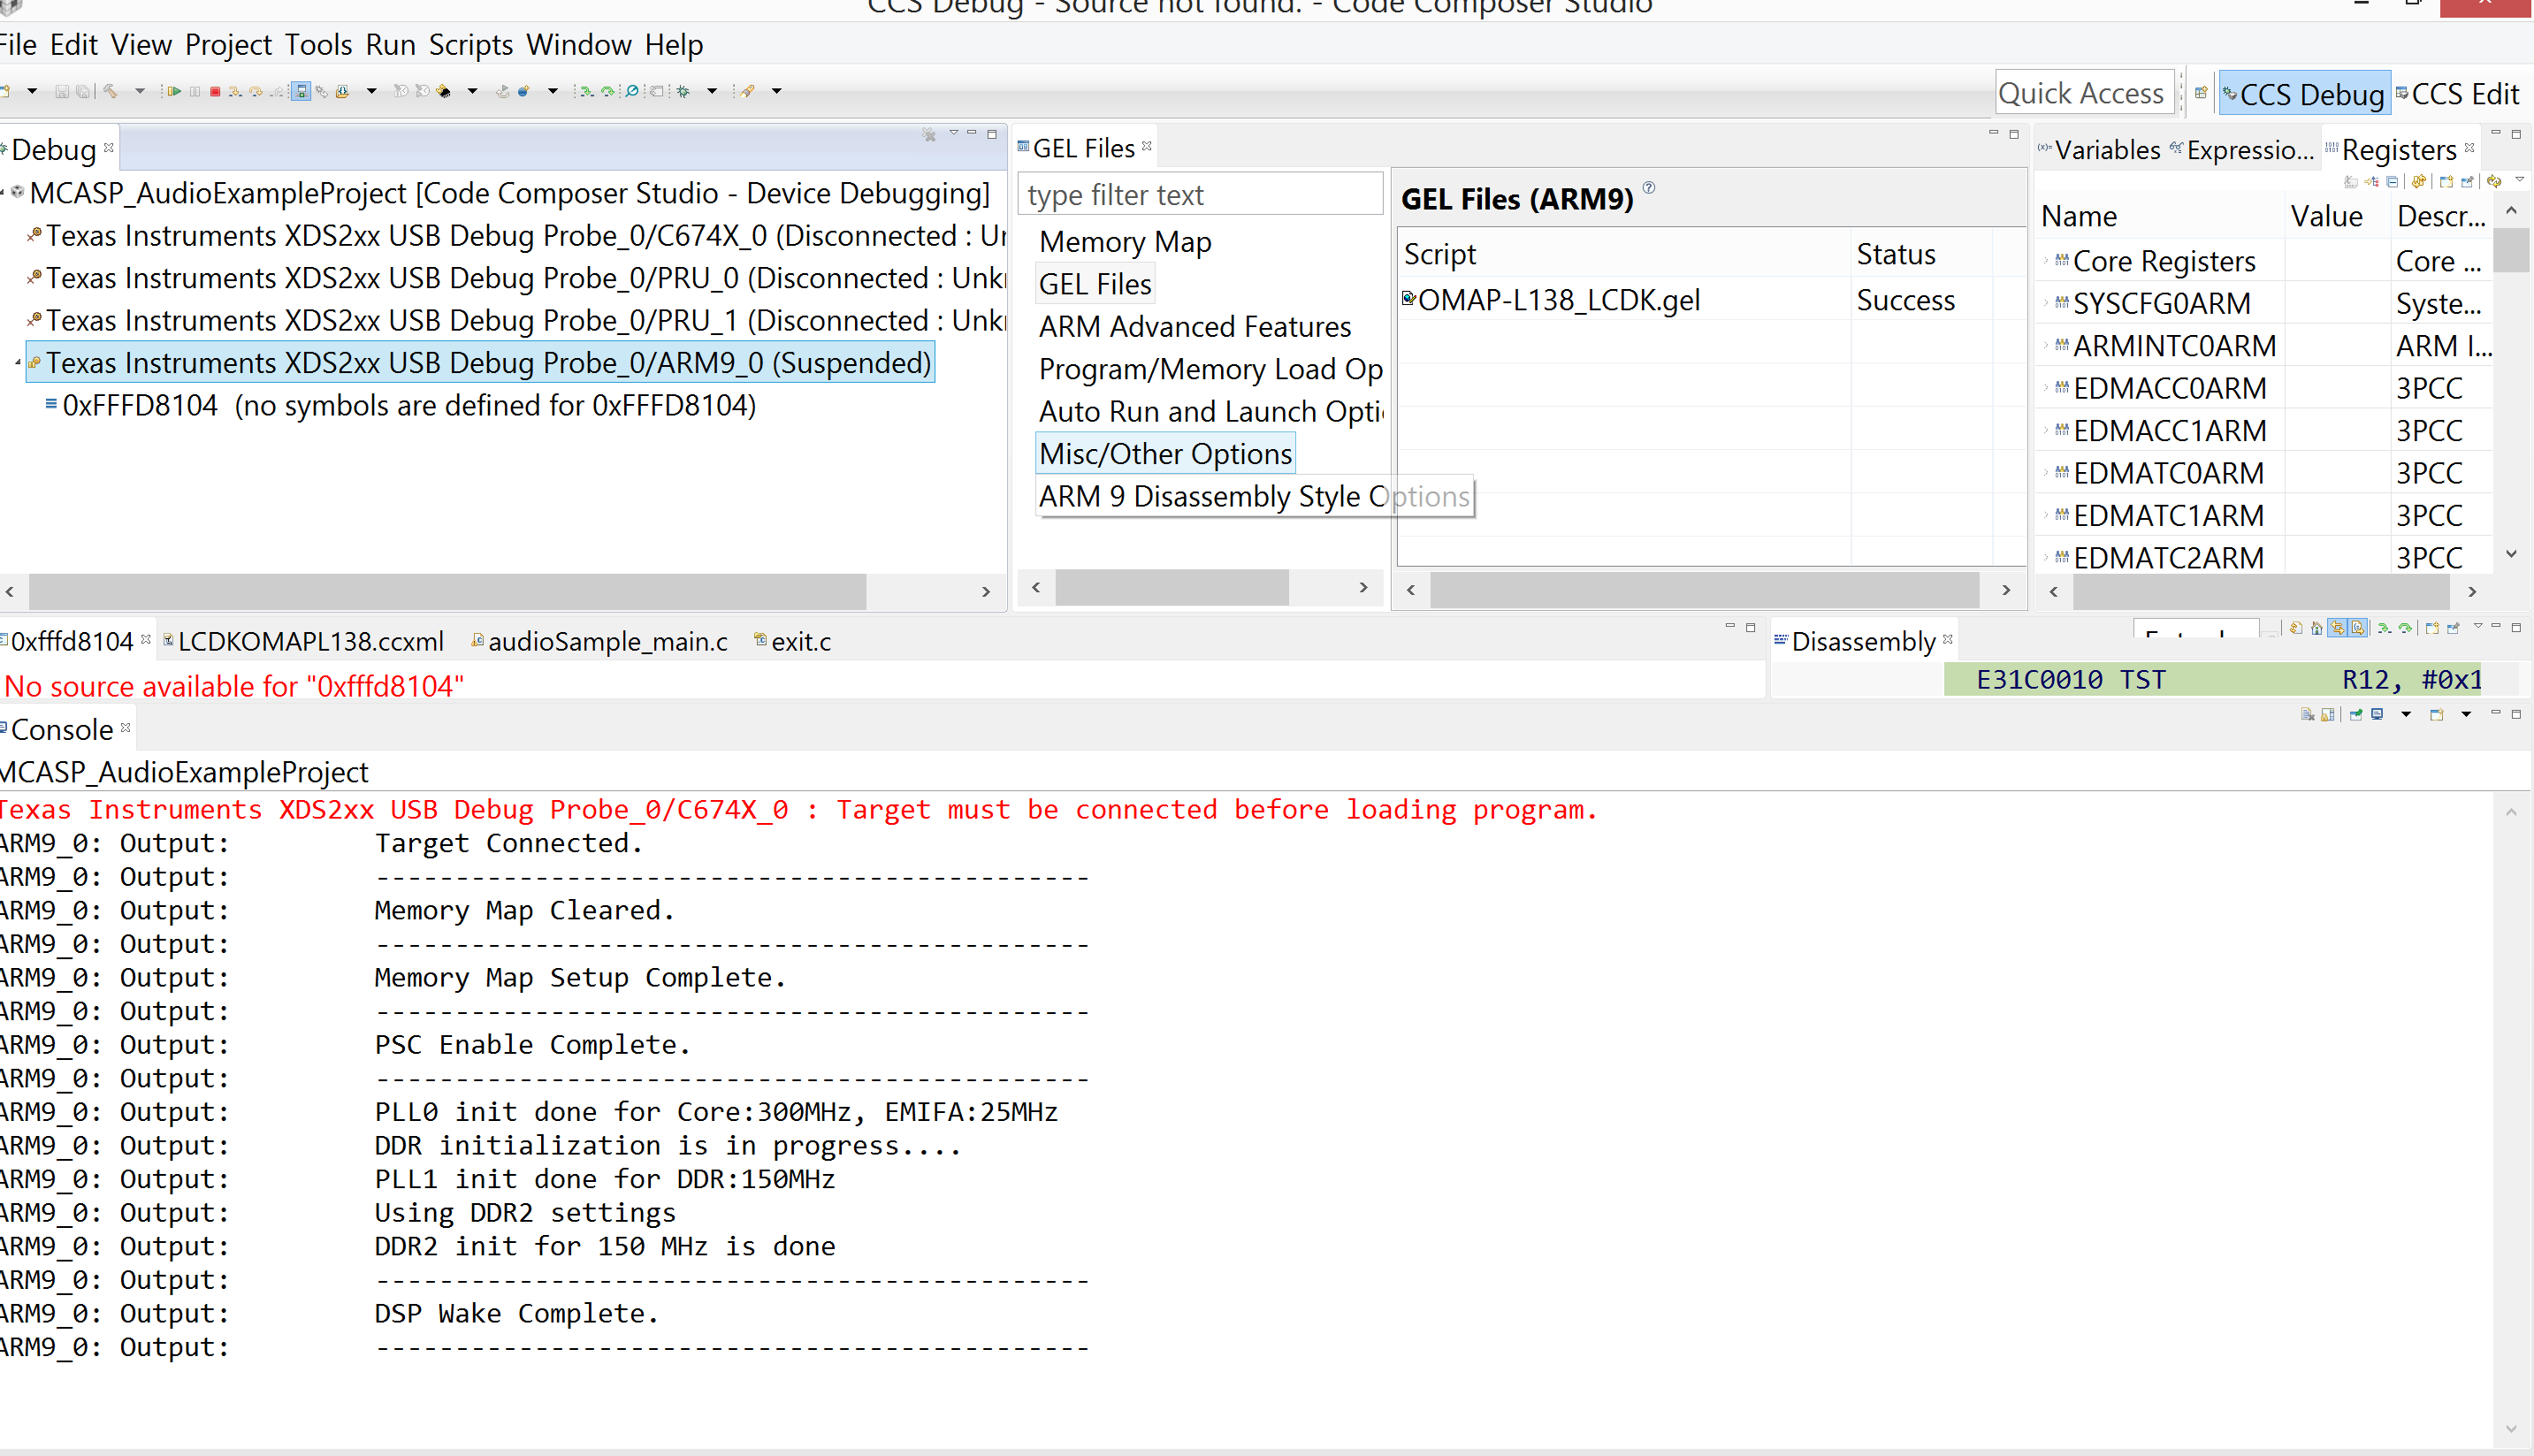Click the green Assembly Step Into icon
The height and width of the screenshot is (1456, 2534).
[587, 91]
